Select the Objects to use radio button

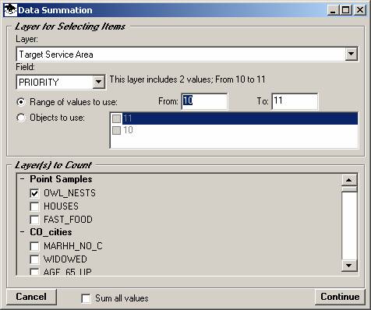click(x=21, y=118)
